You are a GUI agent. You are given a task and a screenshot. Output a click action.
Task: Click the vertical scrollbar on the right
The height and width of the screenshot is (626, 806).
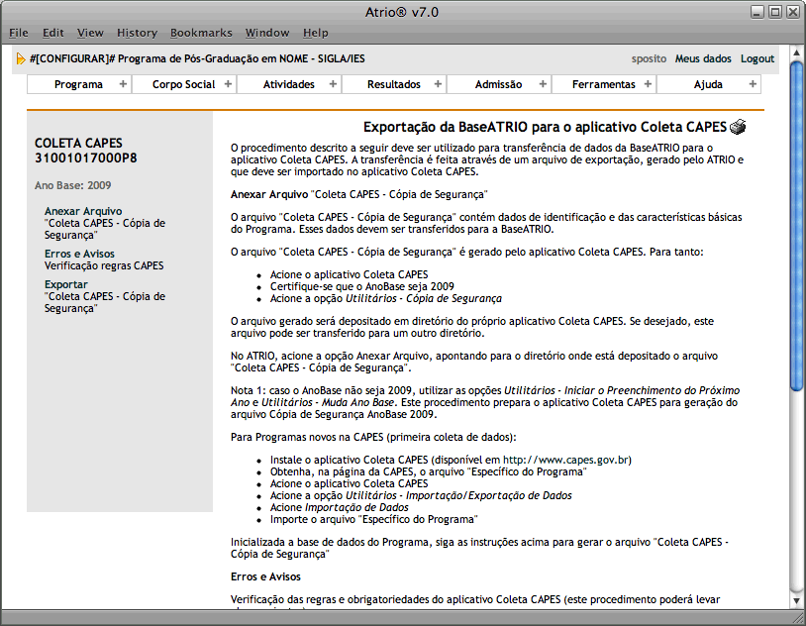(796, 228)
